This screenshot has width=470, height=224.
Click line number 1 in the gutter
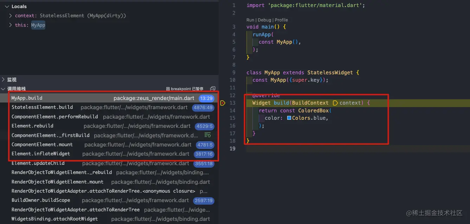[x=234, y=5]
